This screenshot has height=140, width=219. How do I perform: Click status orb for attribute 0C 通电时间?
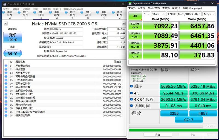[6, 105]
